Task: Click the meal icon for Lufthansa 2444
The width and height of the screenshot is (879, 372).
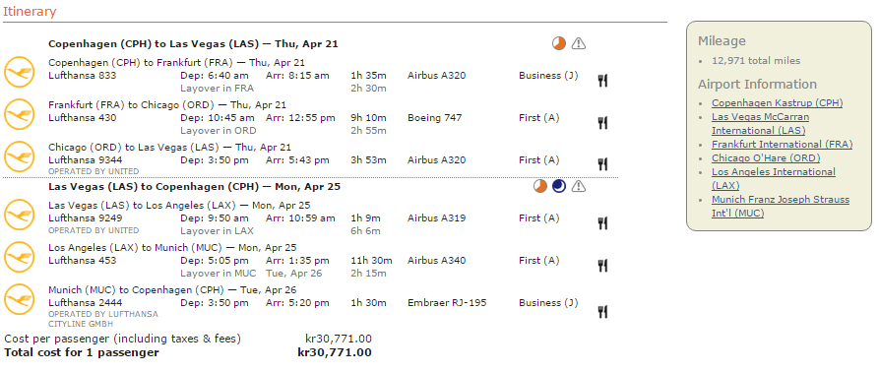Action: coord(602,312)
